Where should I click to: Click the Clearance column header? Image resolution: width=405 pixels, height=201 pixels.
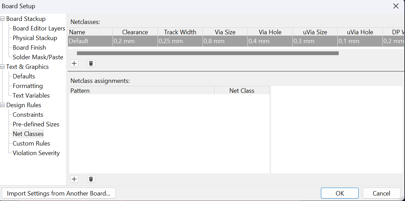[135, 32]
